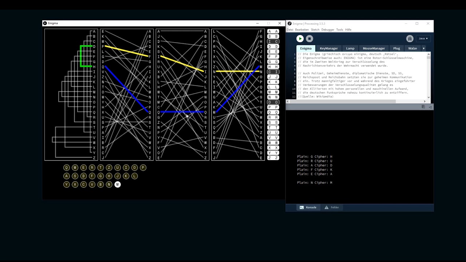Show the Fehler errors panel
The image size is (466, 262).
pyautogui.click(x=332, y=207)
